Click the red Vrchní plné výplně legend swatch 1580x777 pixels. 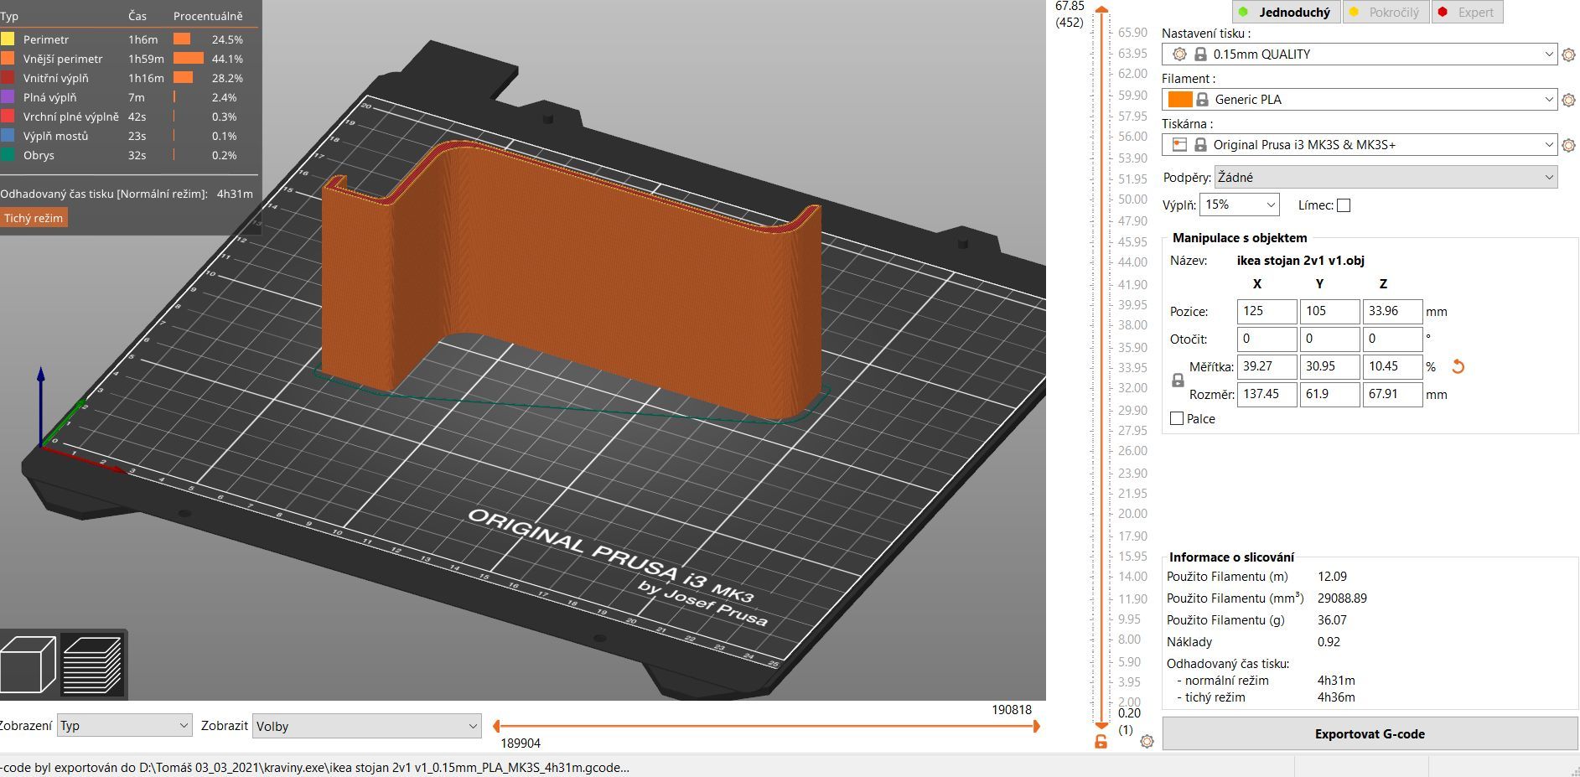point(8,116)
